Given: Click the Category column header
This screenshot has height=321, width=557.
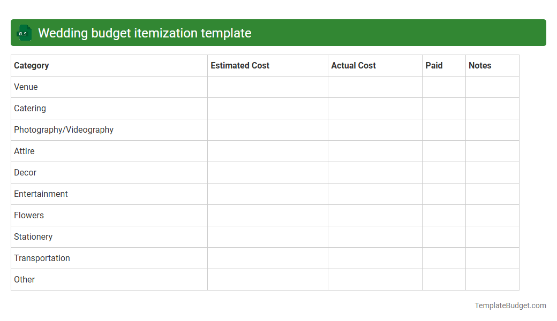Looking at the screenshot, I should coord(31,65).
